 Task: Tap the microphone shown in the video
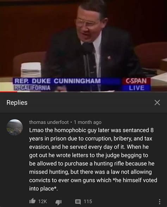[87, 48]
